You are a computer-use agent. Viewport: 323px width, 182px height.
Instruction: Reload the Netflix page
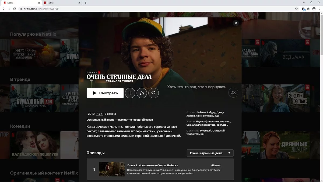click(15, 9)
